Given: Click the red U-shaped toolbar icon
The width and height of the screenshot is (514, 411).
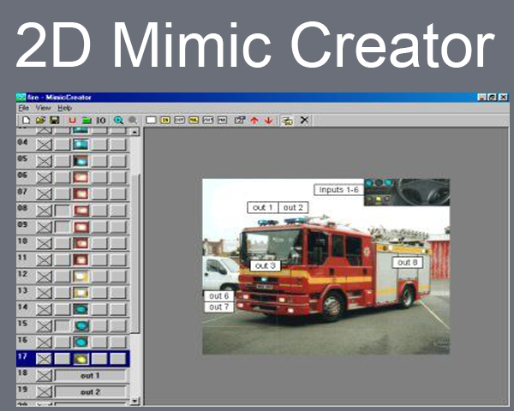Looking at the screenshot, I should (x=72, y=121).
